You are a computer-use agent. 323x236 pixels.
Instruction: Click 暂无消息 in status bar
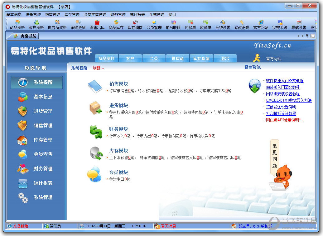tap(168, 226)
